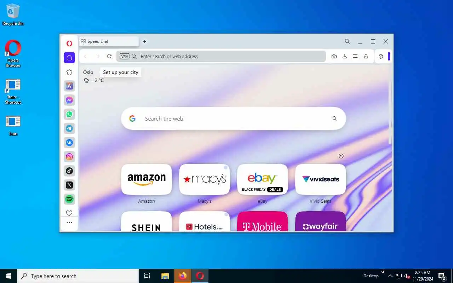The height and width of the screenshot is (283, 453).
Task: Open the T-Mobile speed dial tile
Action: click(x=263, y=221)
